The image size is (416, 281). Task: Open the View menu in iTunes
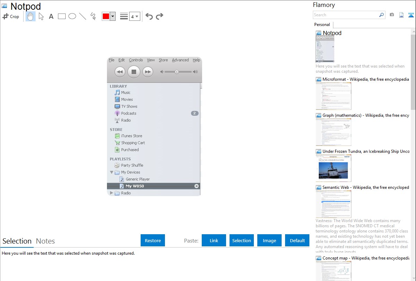[151, 60]
